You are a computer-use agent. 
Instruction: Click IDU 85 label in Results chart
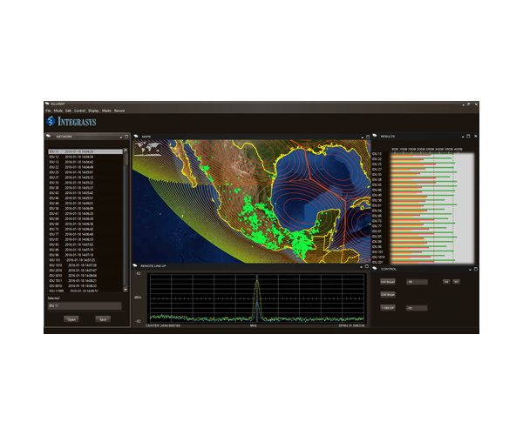(x=377, y=237)
